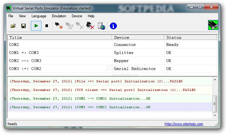Open the Emulation menu

pyautogui.click(x=59, y=16)
